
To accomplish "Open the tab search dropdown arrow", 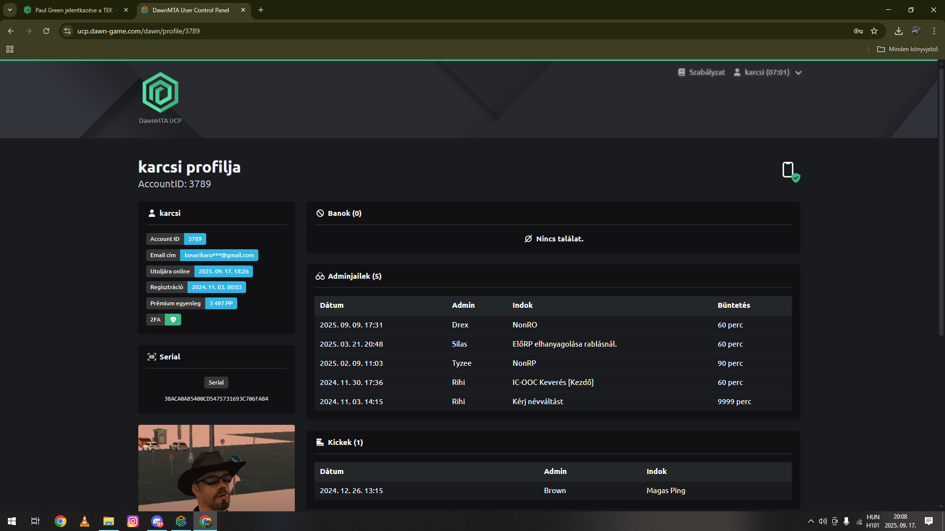I will pyautogui.click(x=9, y=10).
